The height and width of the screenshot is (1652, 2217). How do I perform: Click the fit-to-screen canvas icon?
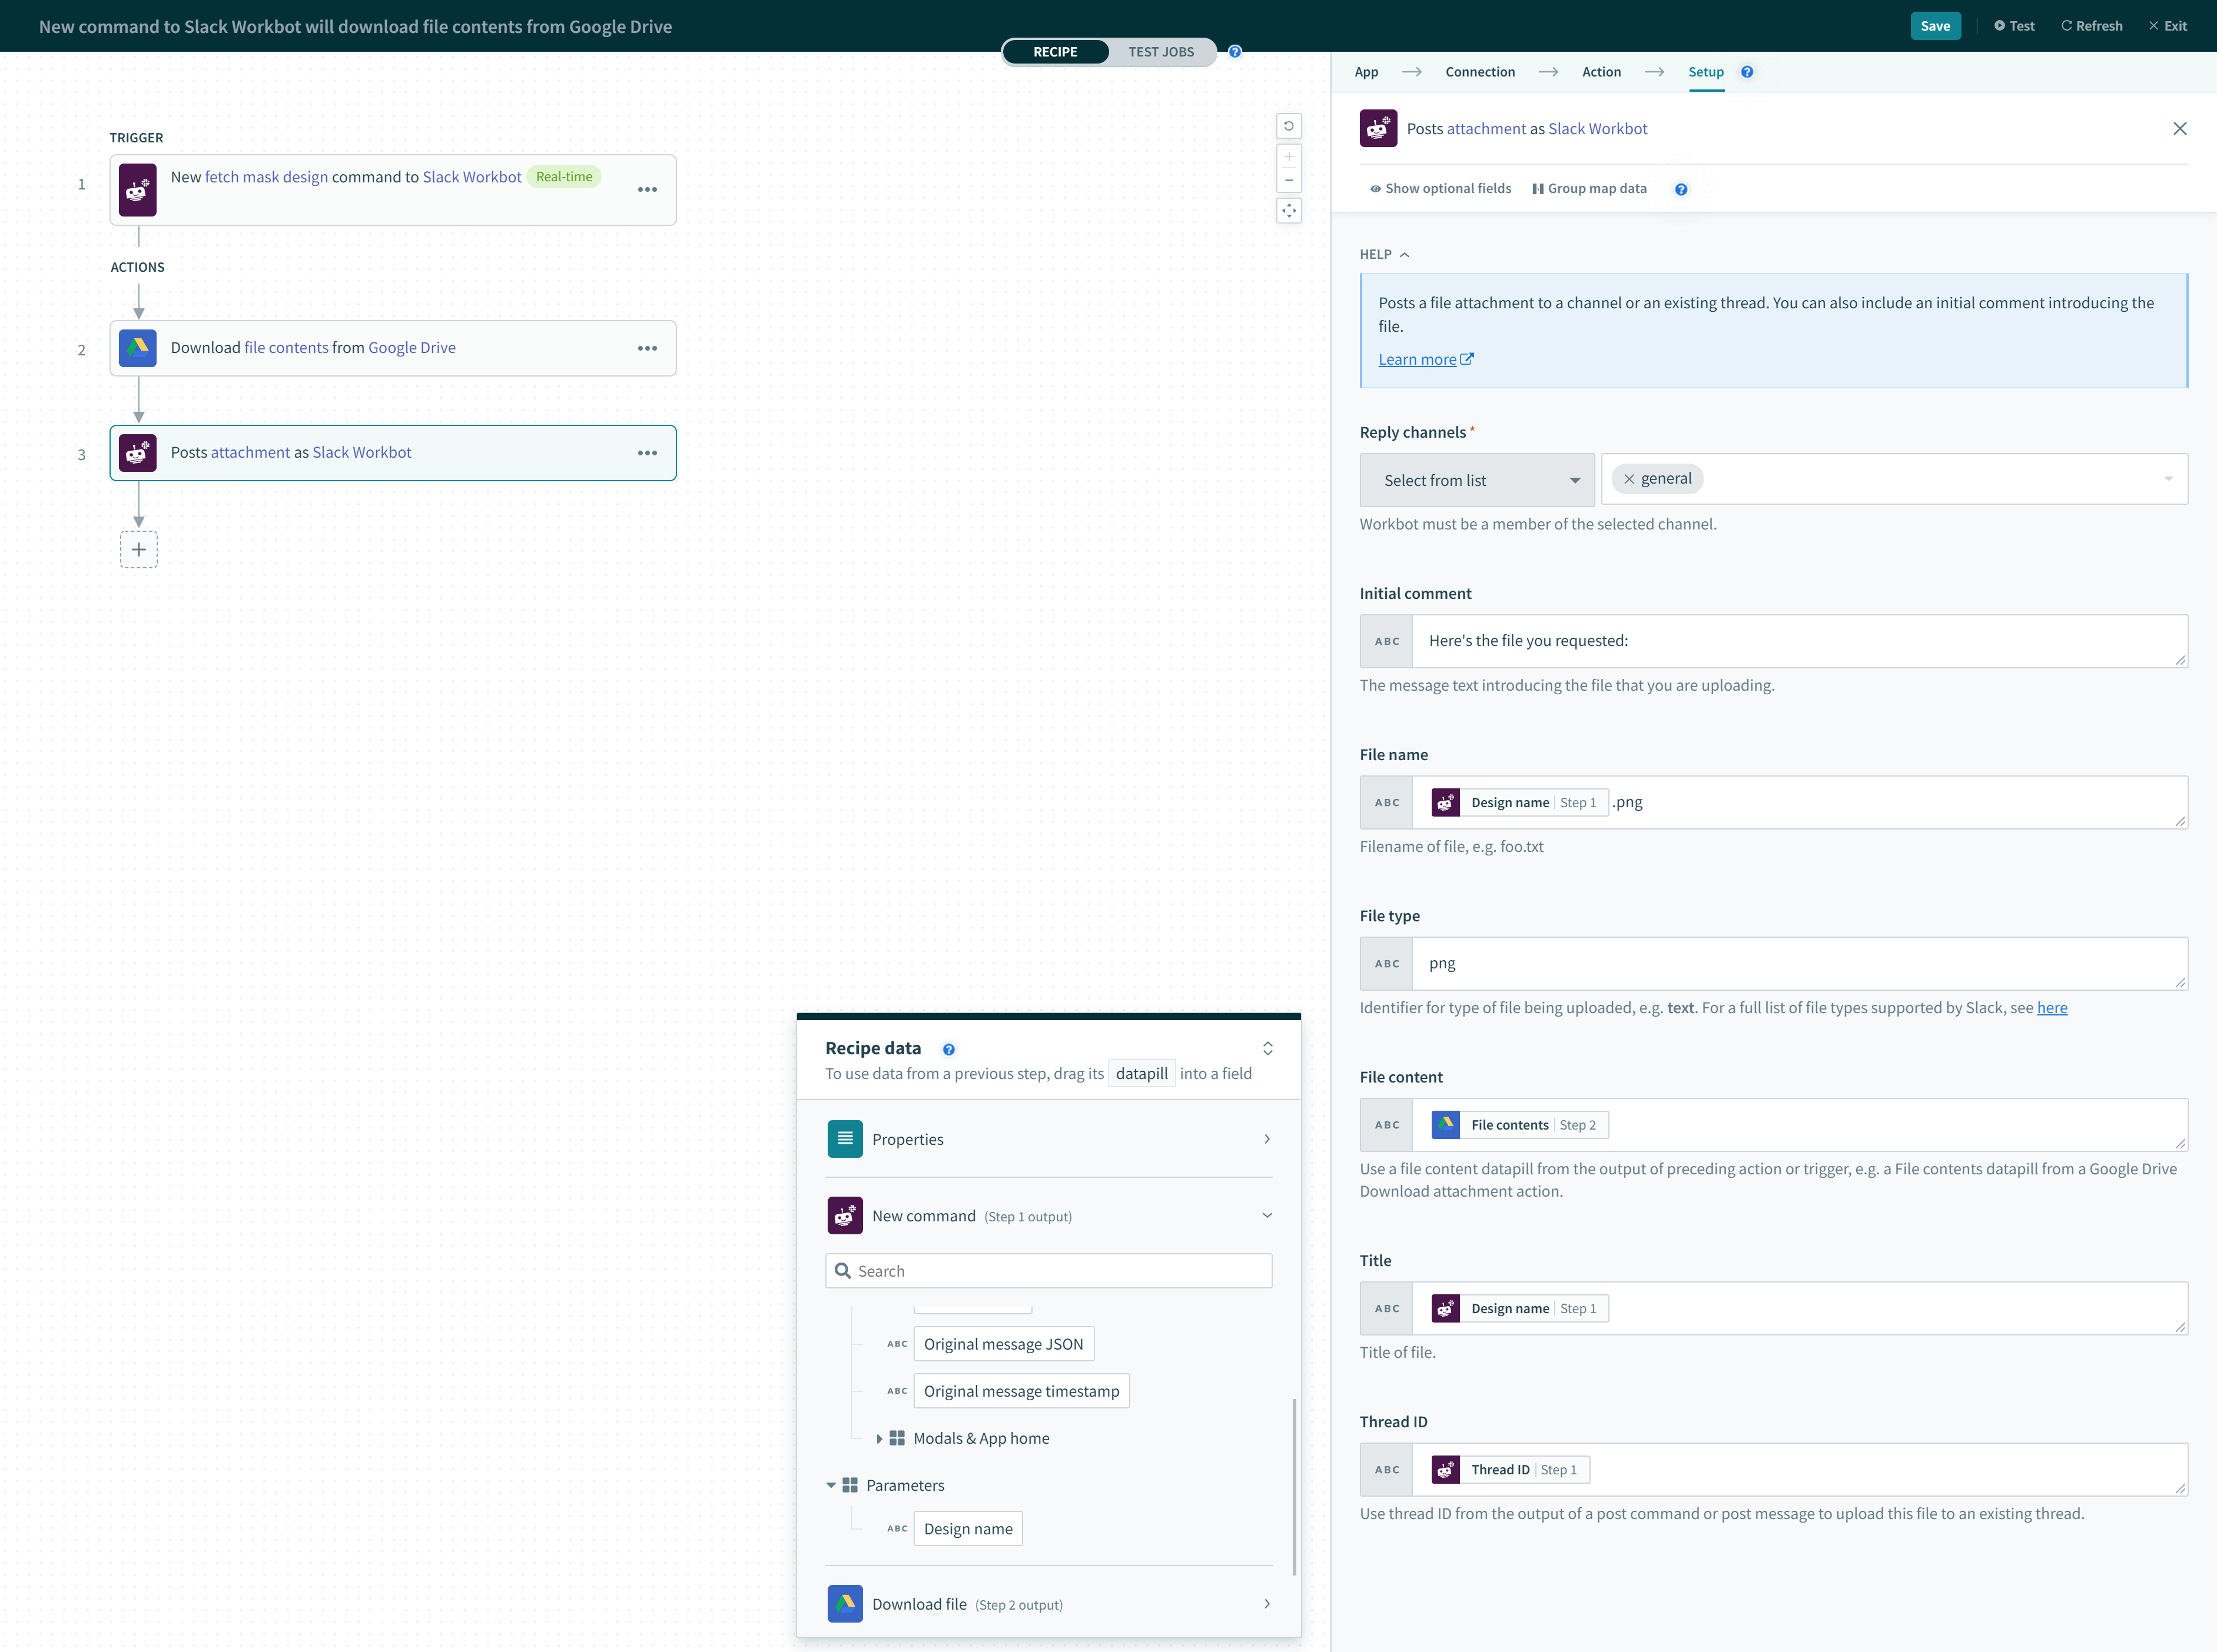[1289, 211]
